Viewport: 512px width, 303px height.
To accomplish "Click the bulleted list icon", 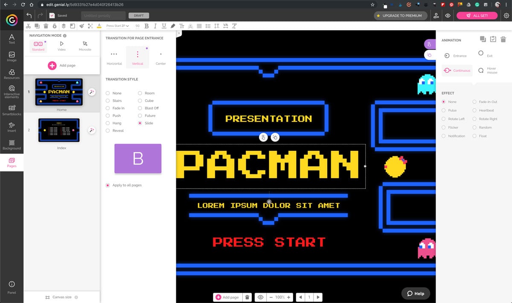I will coord(208,26).
